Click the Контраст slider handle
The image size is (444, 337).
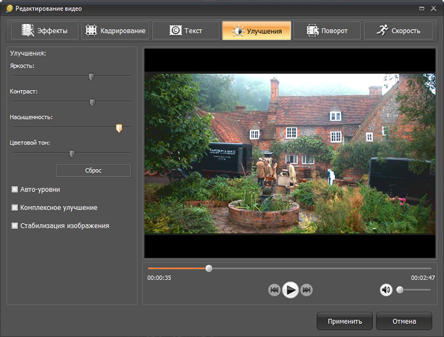pyautogui.click(x=92, y=102)
